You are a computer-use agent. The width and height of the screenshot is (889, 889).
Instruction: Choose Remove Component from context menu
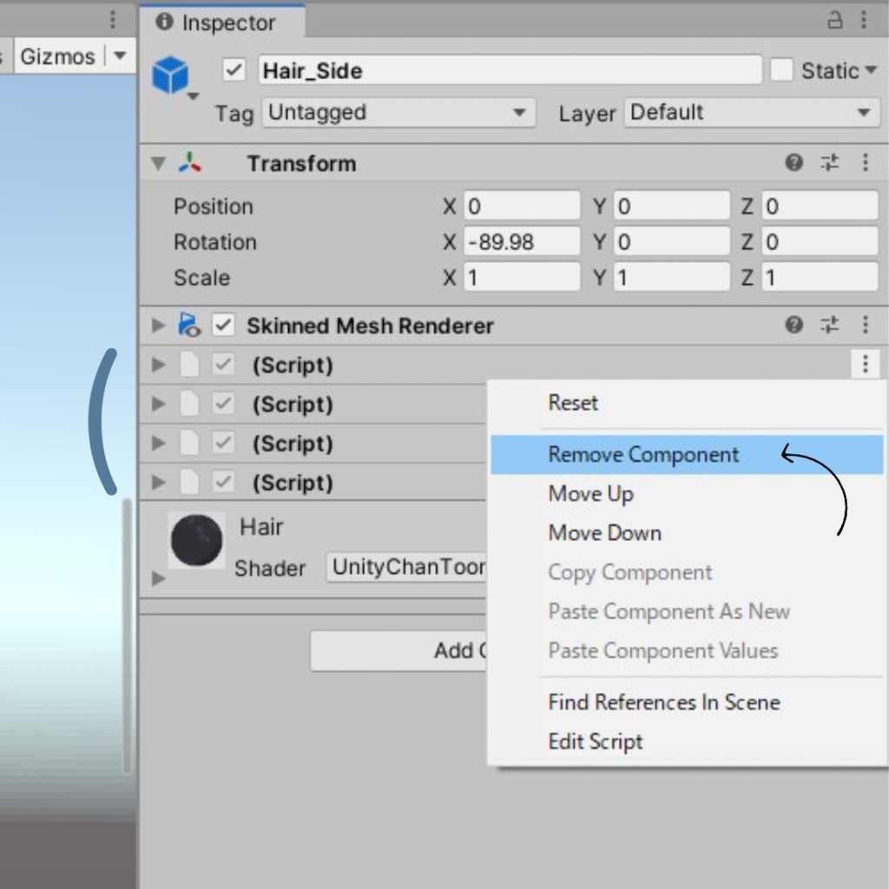pyautogui.click(x=687, y=454)
